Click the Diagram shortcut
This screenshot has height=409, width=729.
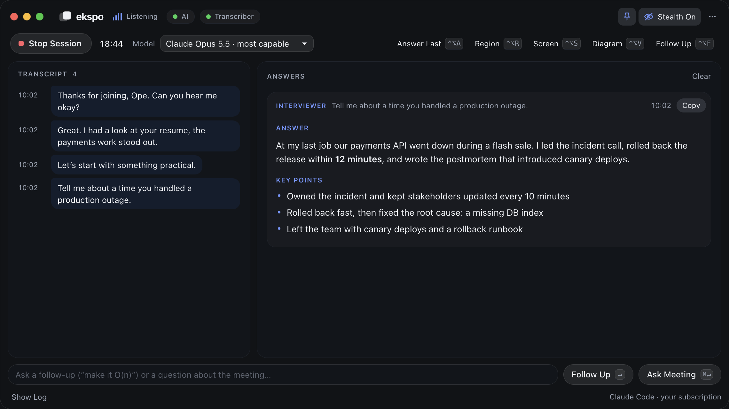pyautogui.click(x=618, y=43)
